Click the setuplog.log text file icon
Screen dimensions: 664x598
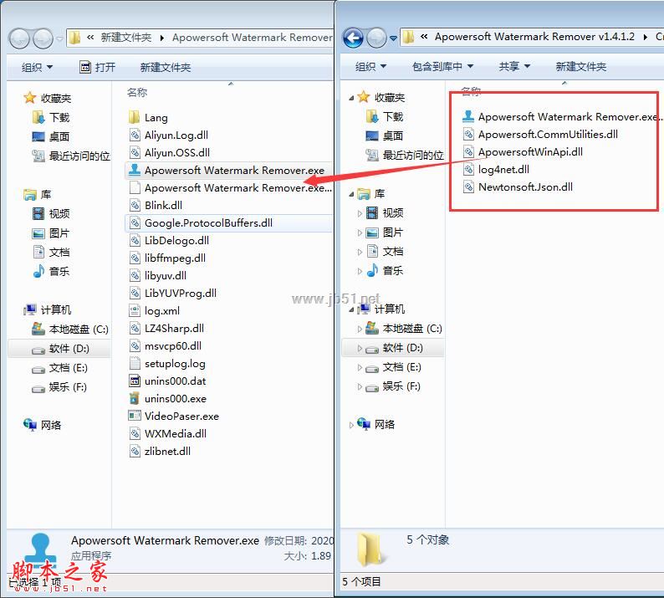pyautogui.click(x=135, y=363)
